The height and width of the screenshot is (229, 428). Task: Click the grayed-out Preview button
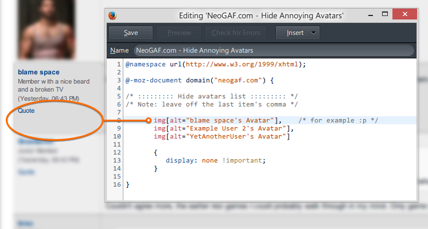click(179, 33)
